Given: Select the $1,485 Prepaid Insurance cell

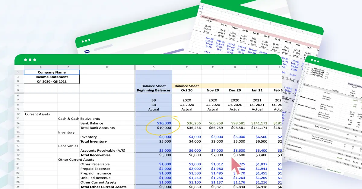Looking at the screenshot, I should pyautogui.click(x=213, y=173).
